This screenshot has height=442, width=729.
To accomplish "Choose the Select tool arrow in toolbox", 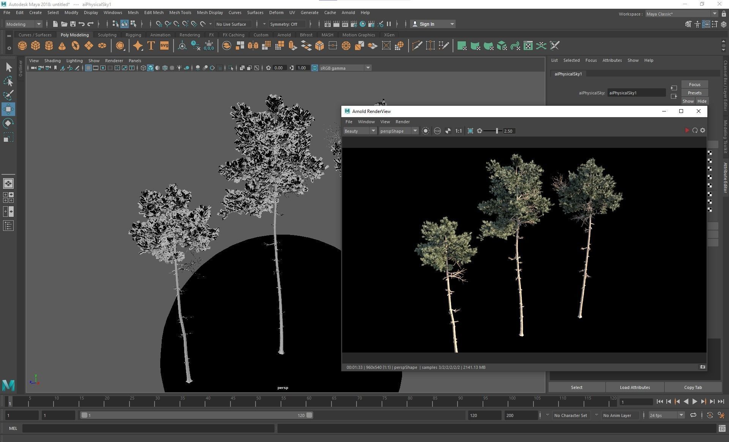I will (8, 67).
